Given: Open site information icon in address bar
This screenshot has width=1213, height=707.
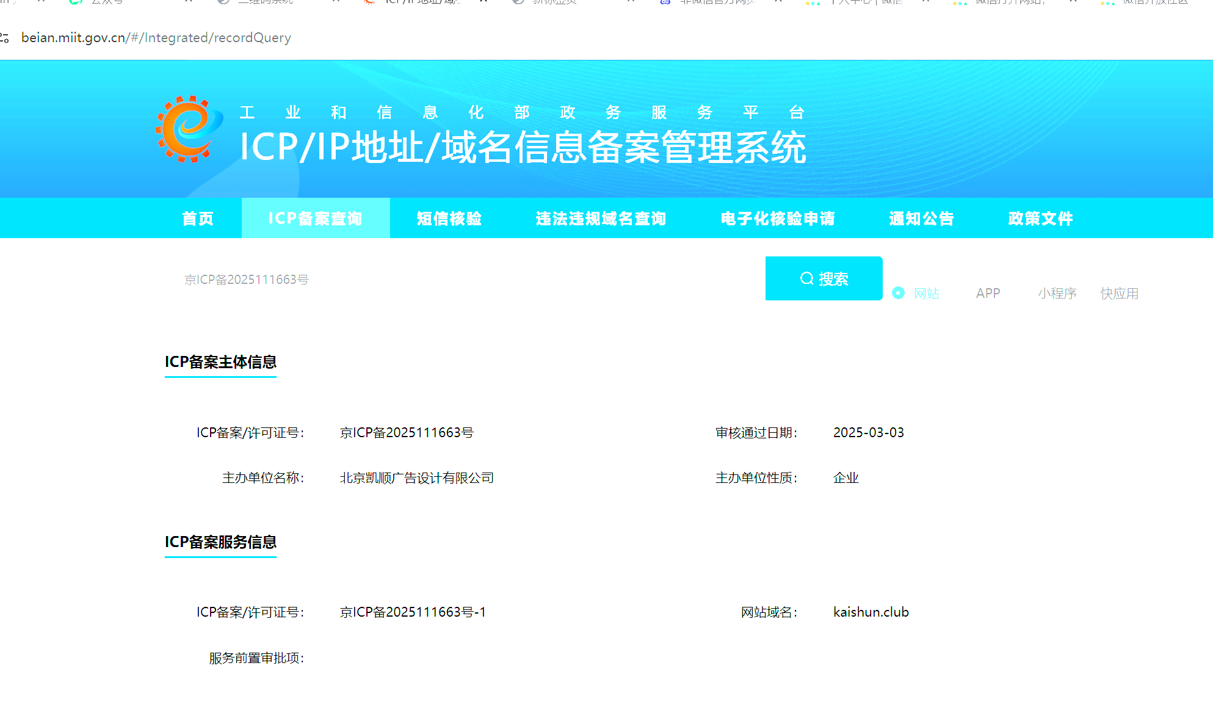Looking at the screenshot, I should (5, 38).
